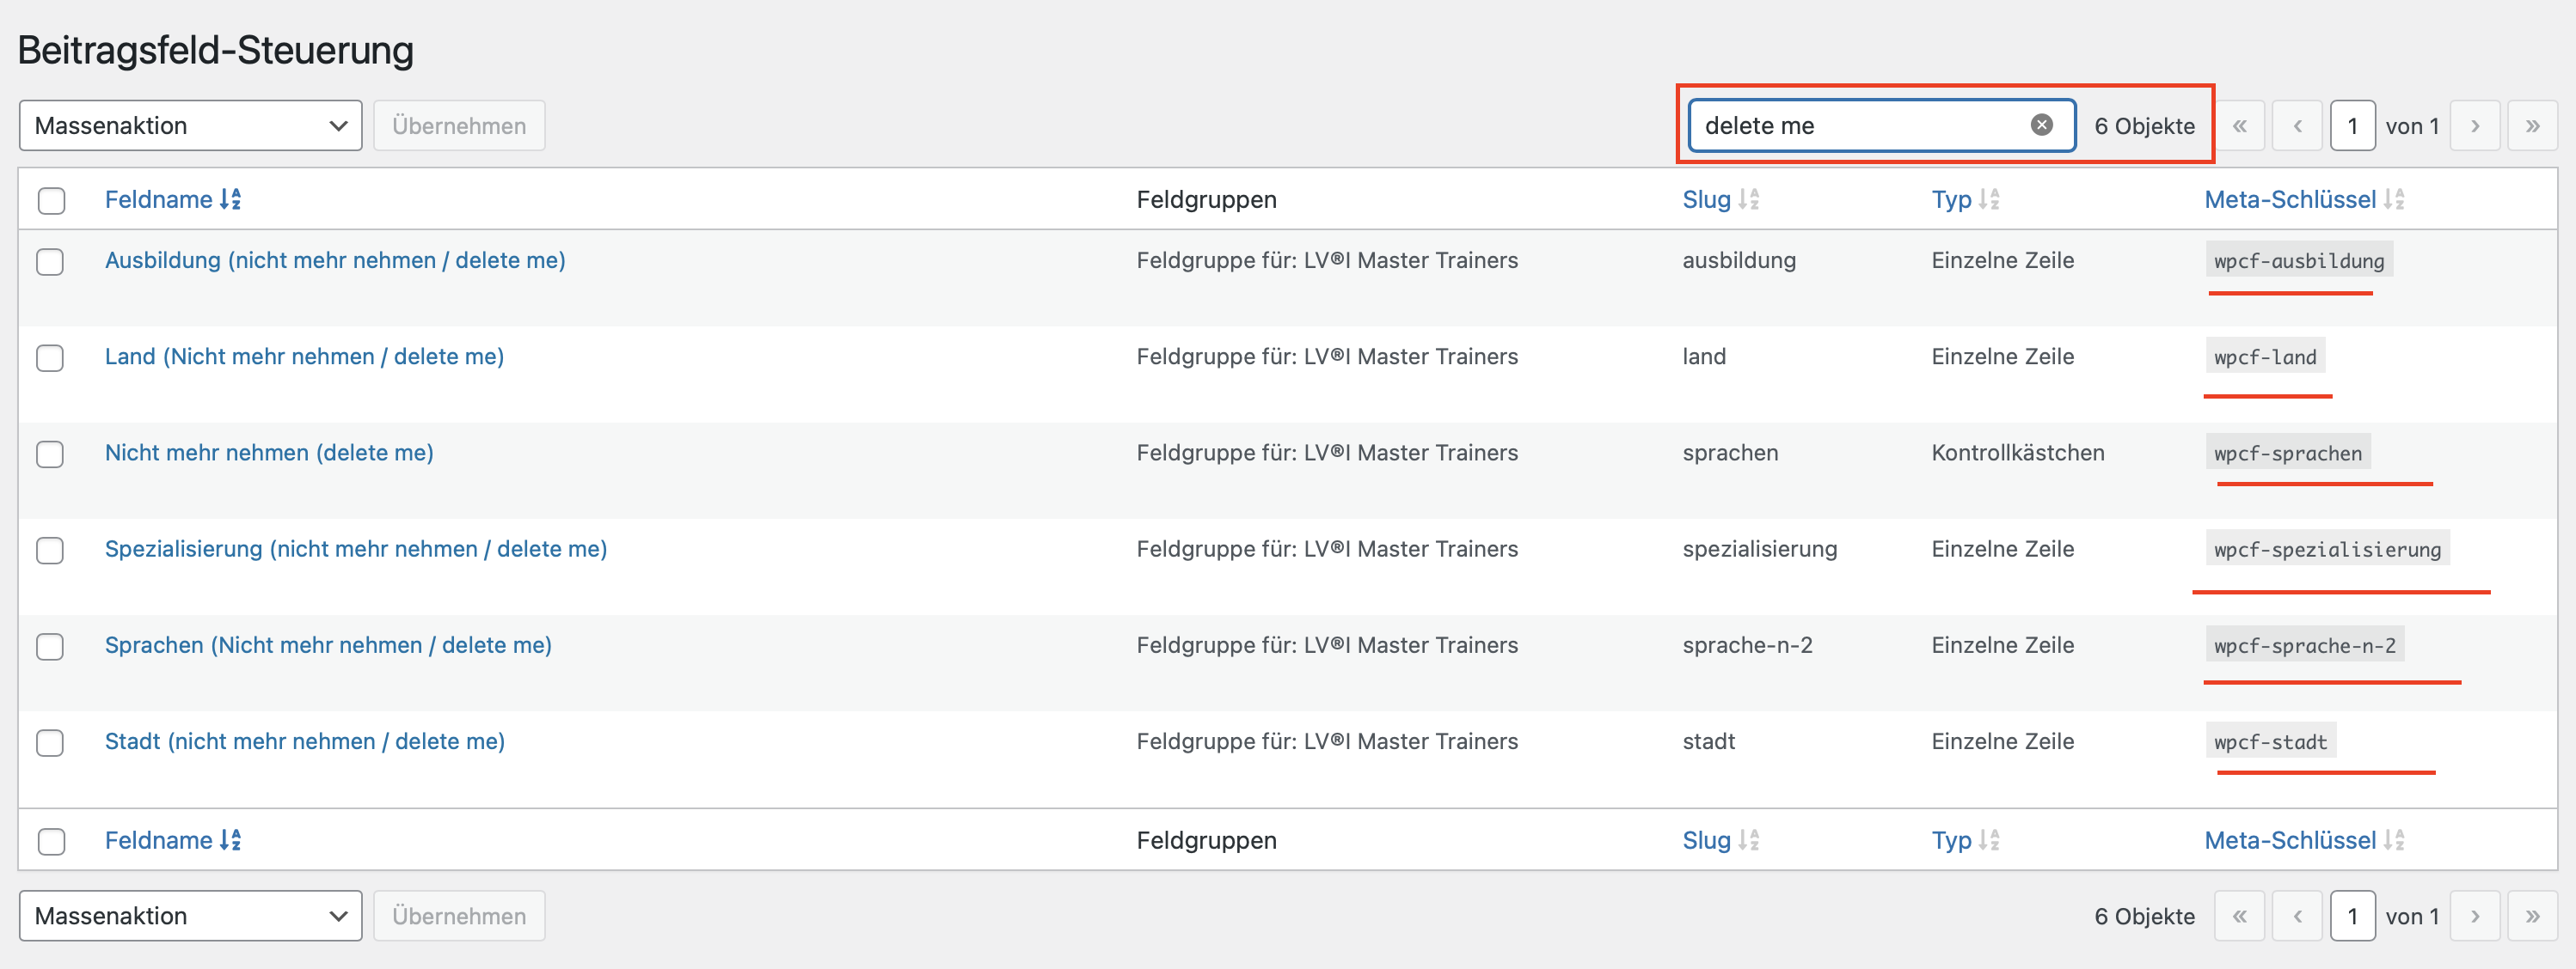
Task: Go to last page using bottom pagination
Action: pos(2532,916)
